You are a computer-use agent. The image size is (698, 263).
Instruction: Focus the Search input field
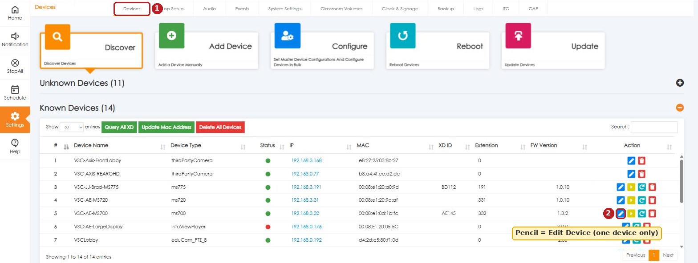[654, 127]
